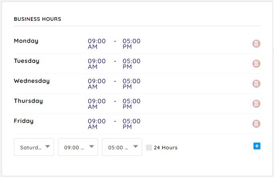
Task: Click Monday's 09:00 AM opening time
Action: (97, 44)
